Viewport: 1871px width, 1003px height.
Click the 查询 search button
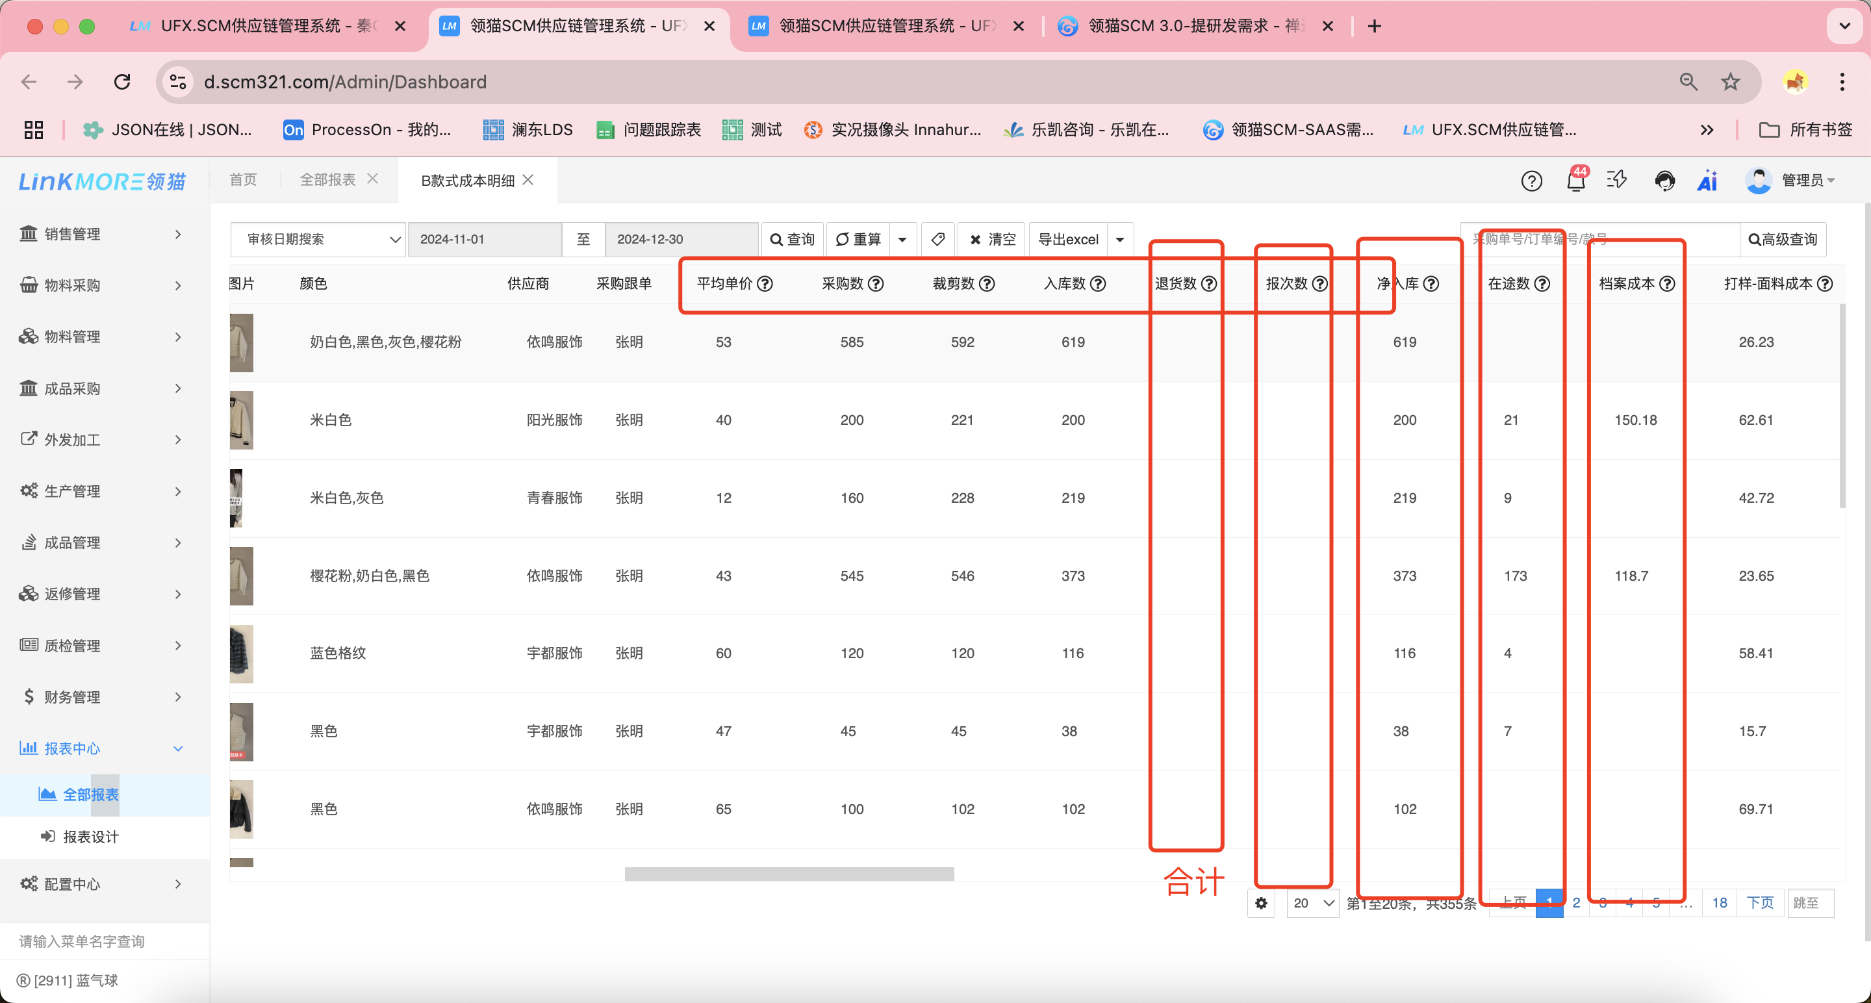click(x=793, y=239)
